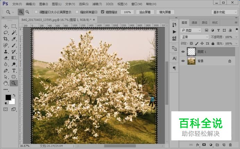Select the Clone Stamp tool
240x149 pixels.
(6, 52)
